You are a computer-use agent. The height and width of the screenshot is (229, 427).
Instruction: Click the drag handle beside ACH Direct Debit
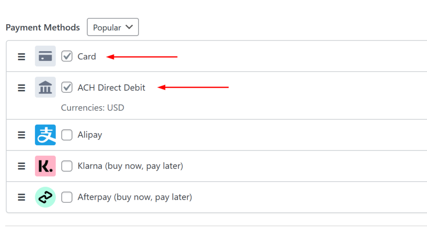[x=21, y=88]
